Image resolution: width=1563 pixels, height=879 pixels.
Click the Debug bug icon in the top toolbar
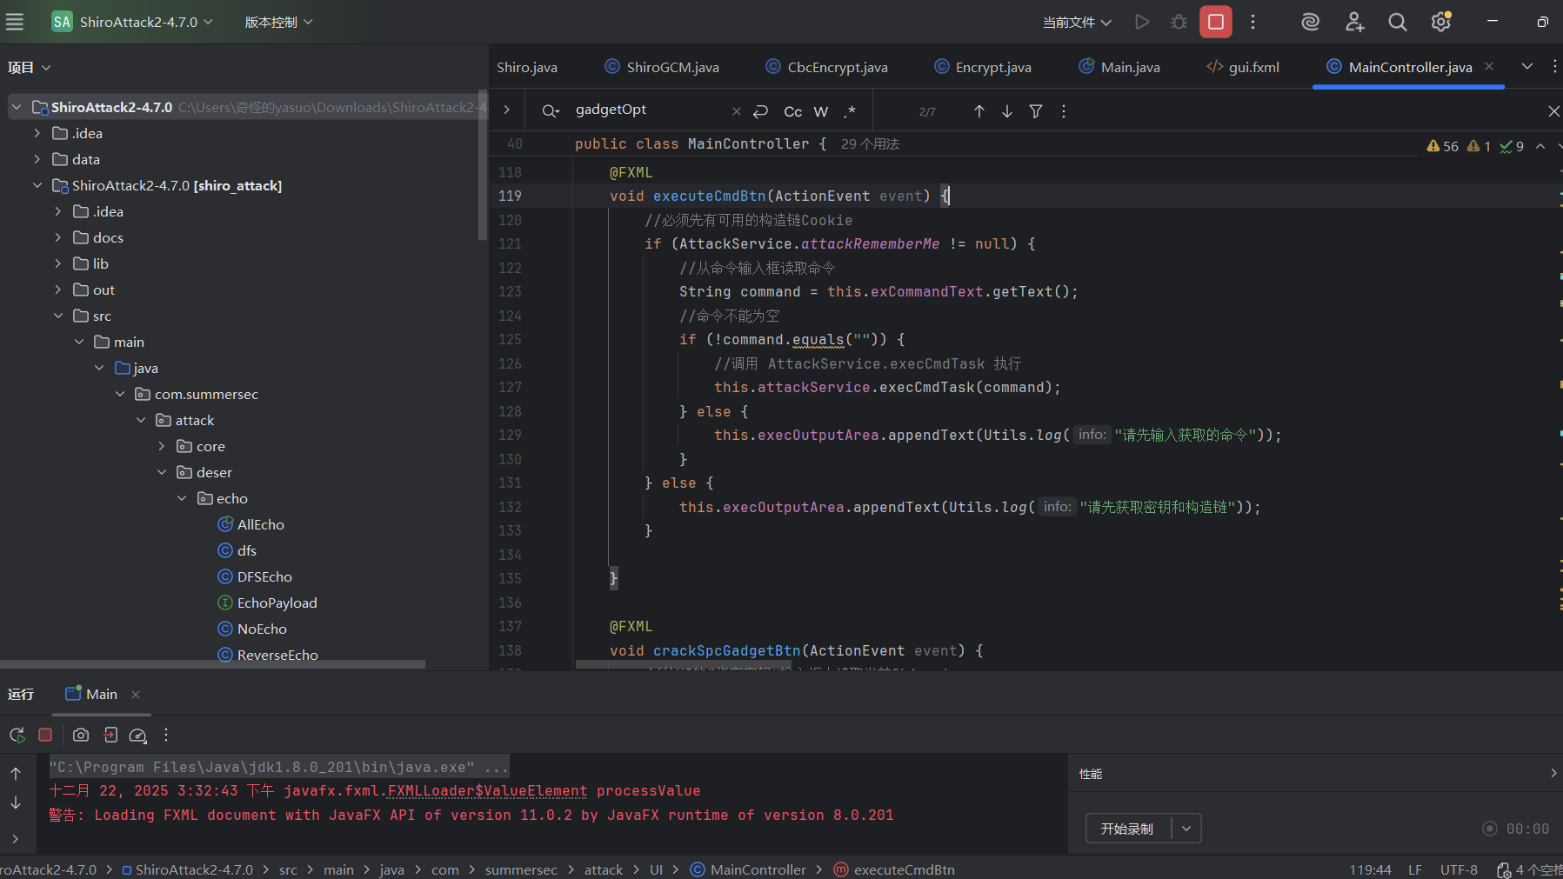[x=1179, y=22]
